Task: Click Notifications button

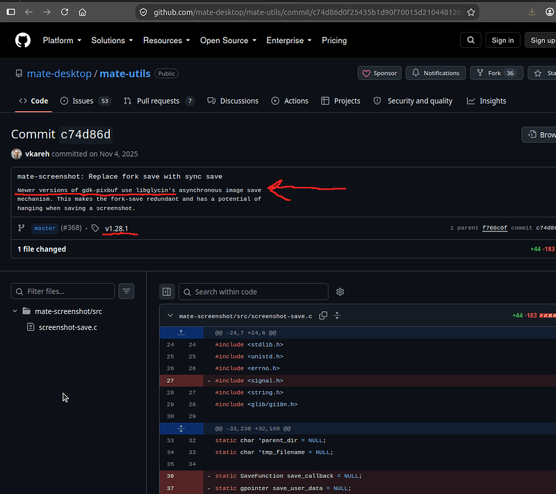Action: (436, 73)
